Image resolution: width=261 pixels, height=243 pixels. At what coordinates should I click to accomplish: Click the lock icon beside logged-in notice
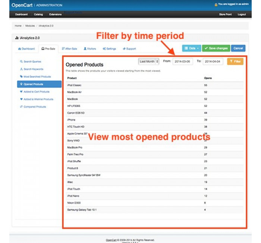click(x=216, y=4)
